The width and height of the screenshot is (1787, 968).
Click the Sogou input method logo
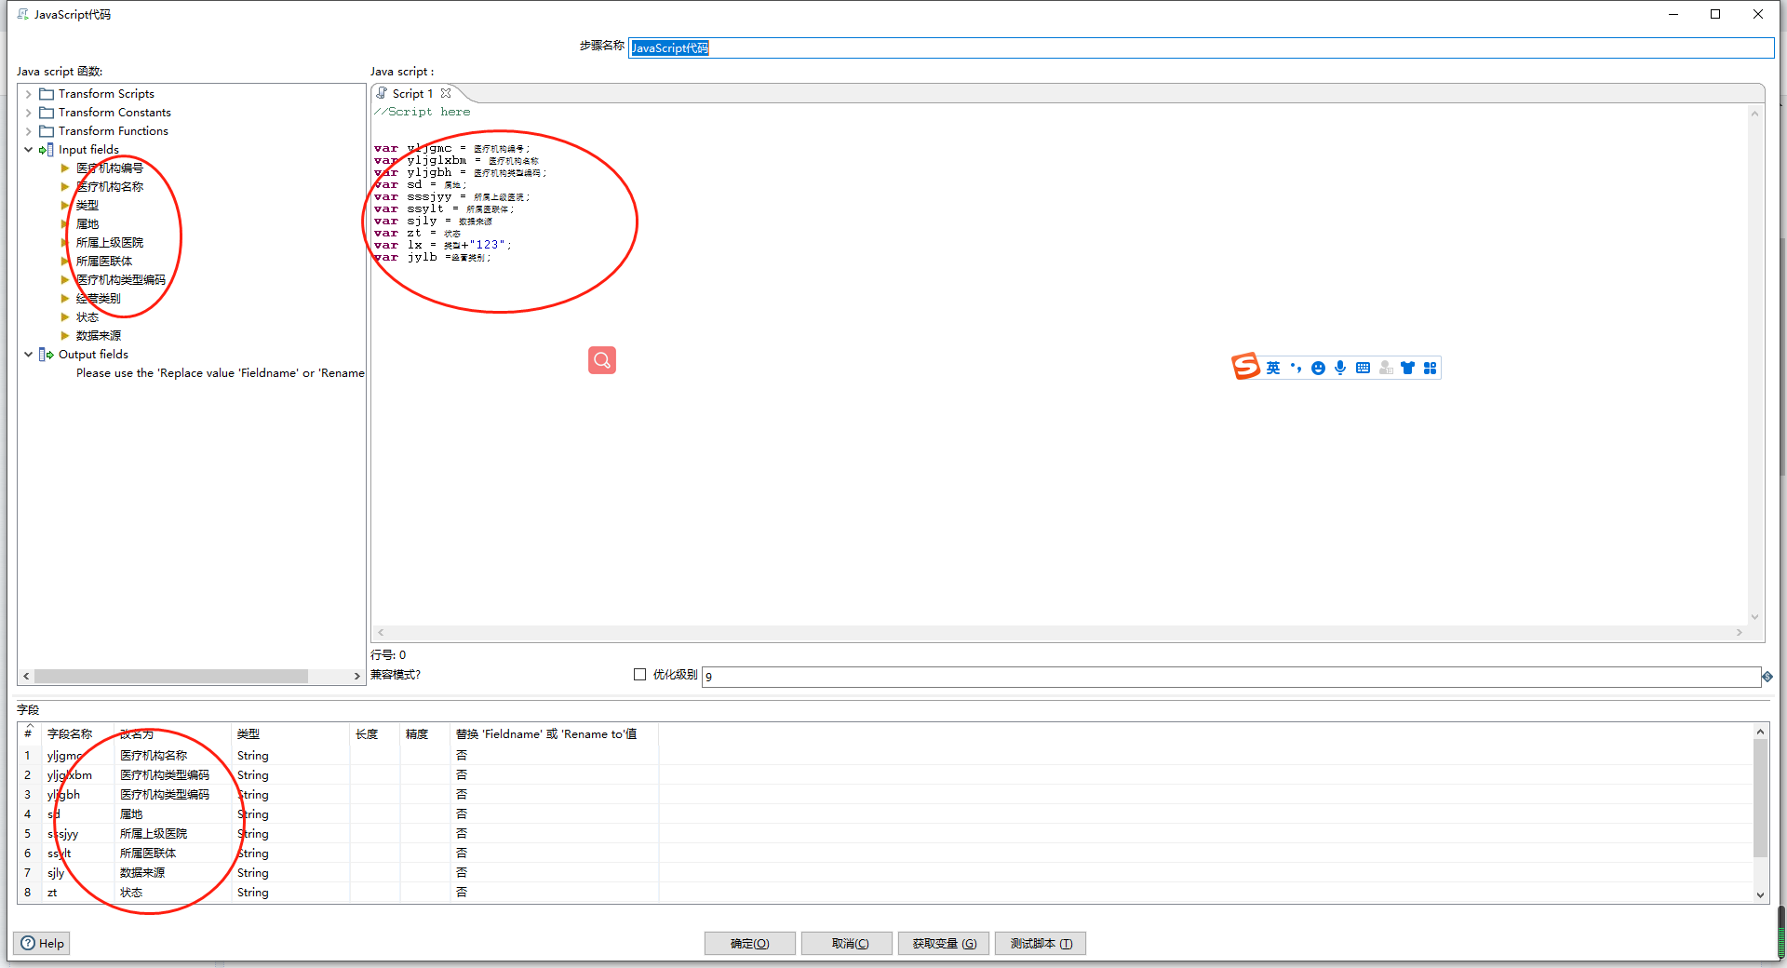coord(1245,367)
